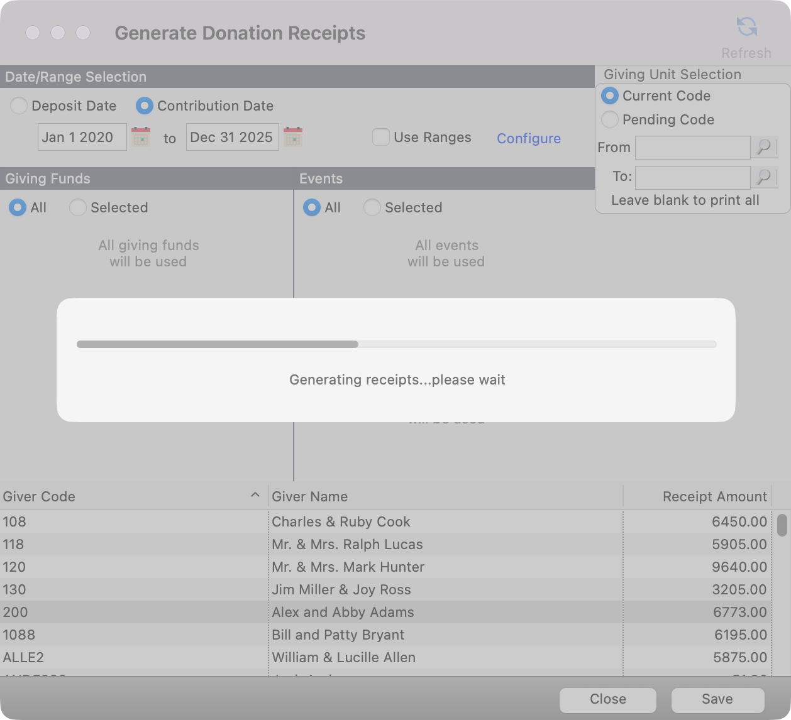
Task: Sort by the Giver Name column header
Action: point(445,496)
